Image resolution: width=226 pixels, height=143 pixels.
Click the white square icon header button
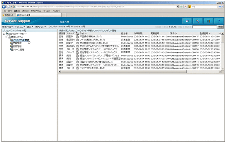tap(187, 21)
